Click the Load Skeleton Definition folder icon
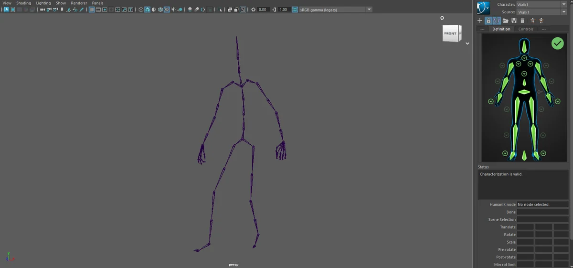 click(x=505, y=21)
